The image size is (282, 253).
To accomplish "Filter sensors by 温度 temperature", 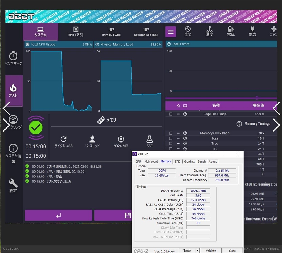I will pyautogui.click(x=209, y=31).
